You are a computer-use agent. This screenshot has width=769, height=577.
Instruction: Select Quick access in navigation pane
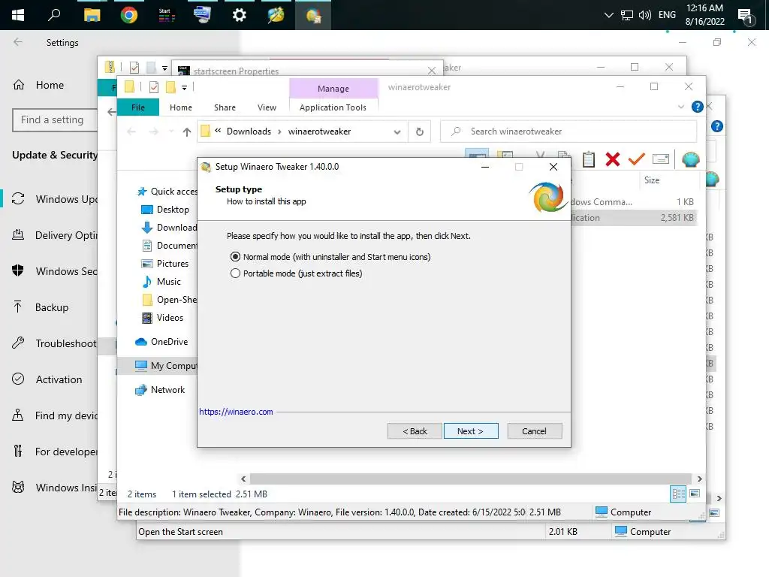click(167, 192)
